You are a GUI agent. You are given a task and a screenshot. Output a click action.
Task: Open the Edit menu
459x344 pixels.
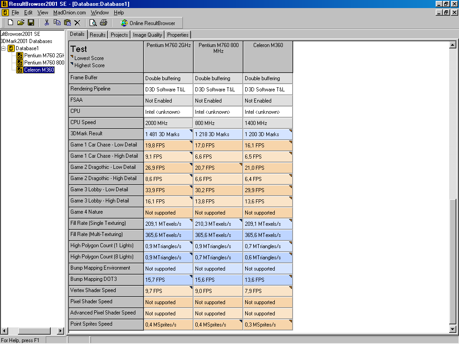[x=28, y=13]
